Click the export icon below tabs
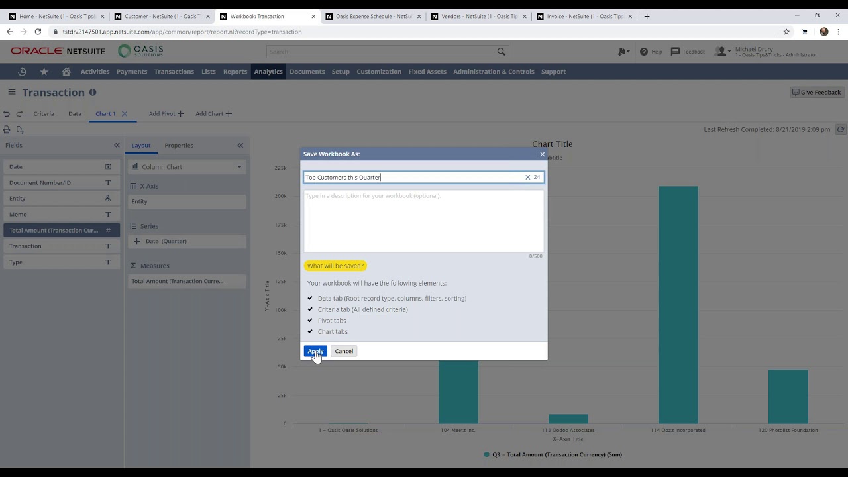Image resolution: width=848 pixels, height=477 pixels. [20, 130]
